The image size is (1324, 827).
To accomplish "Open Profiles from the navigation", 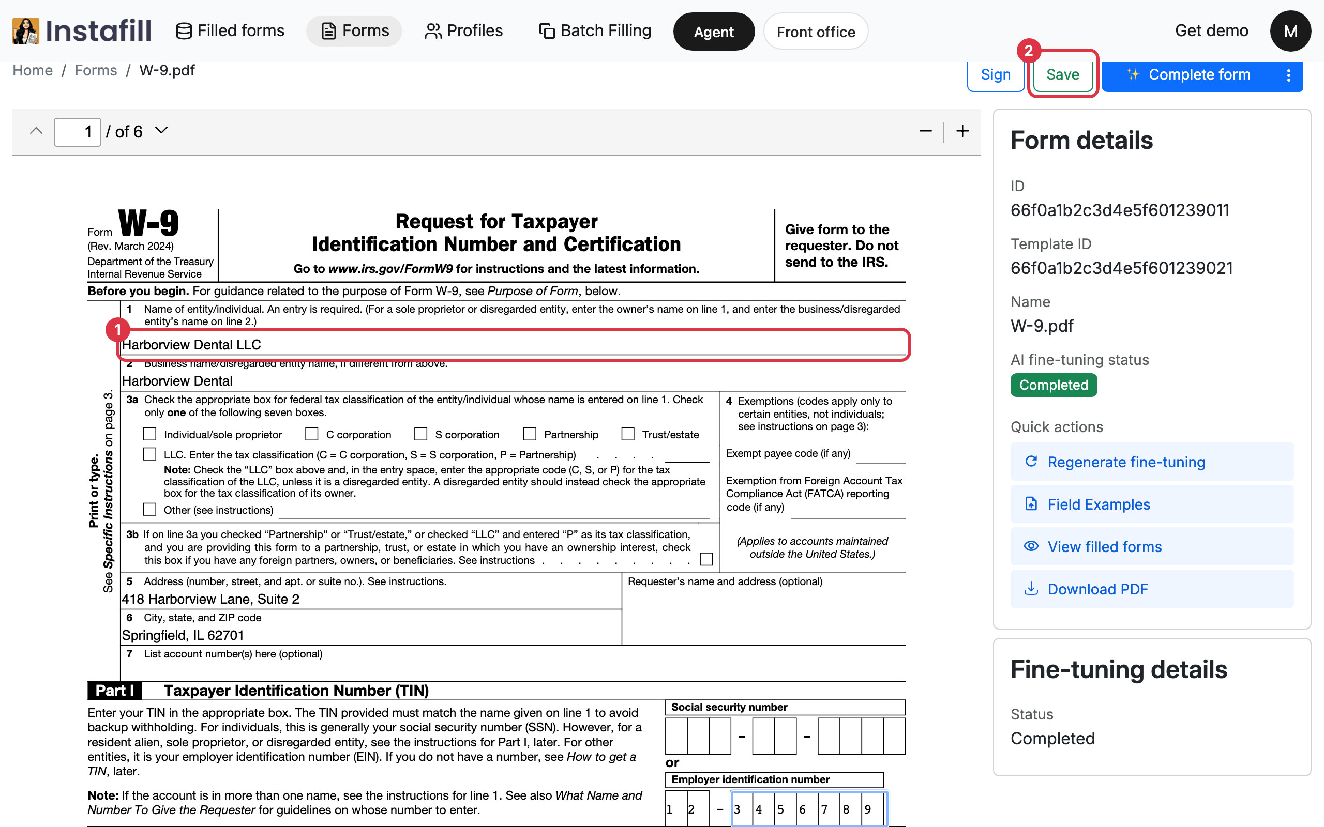I will click(x=463, y=30).
